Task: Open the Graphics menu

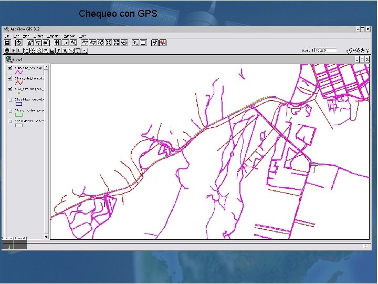Action: point(53,36)
